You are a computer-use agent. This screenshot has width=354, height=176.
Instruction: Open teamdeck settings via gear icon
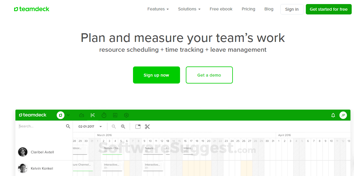tap(126, 115)
